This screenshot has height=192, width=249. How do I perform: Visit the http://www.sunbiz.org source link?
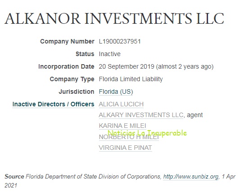tap(191, 176)
